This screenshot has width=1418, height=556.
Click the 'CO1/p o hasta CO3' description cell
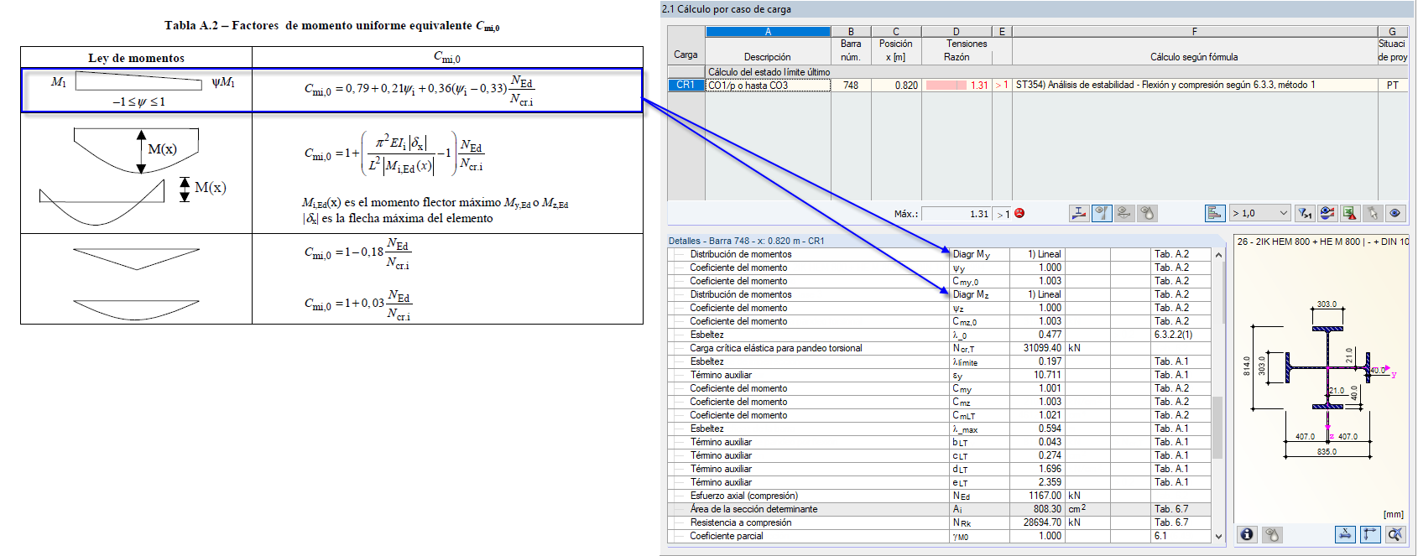coord(768,85)
